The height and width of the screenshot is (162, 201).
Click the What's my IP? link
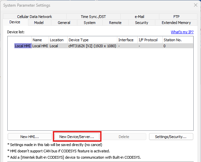tap(182, 32)
